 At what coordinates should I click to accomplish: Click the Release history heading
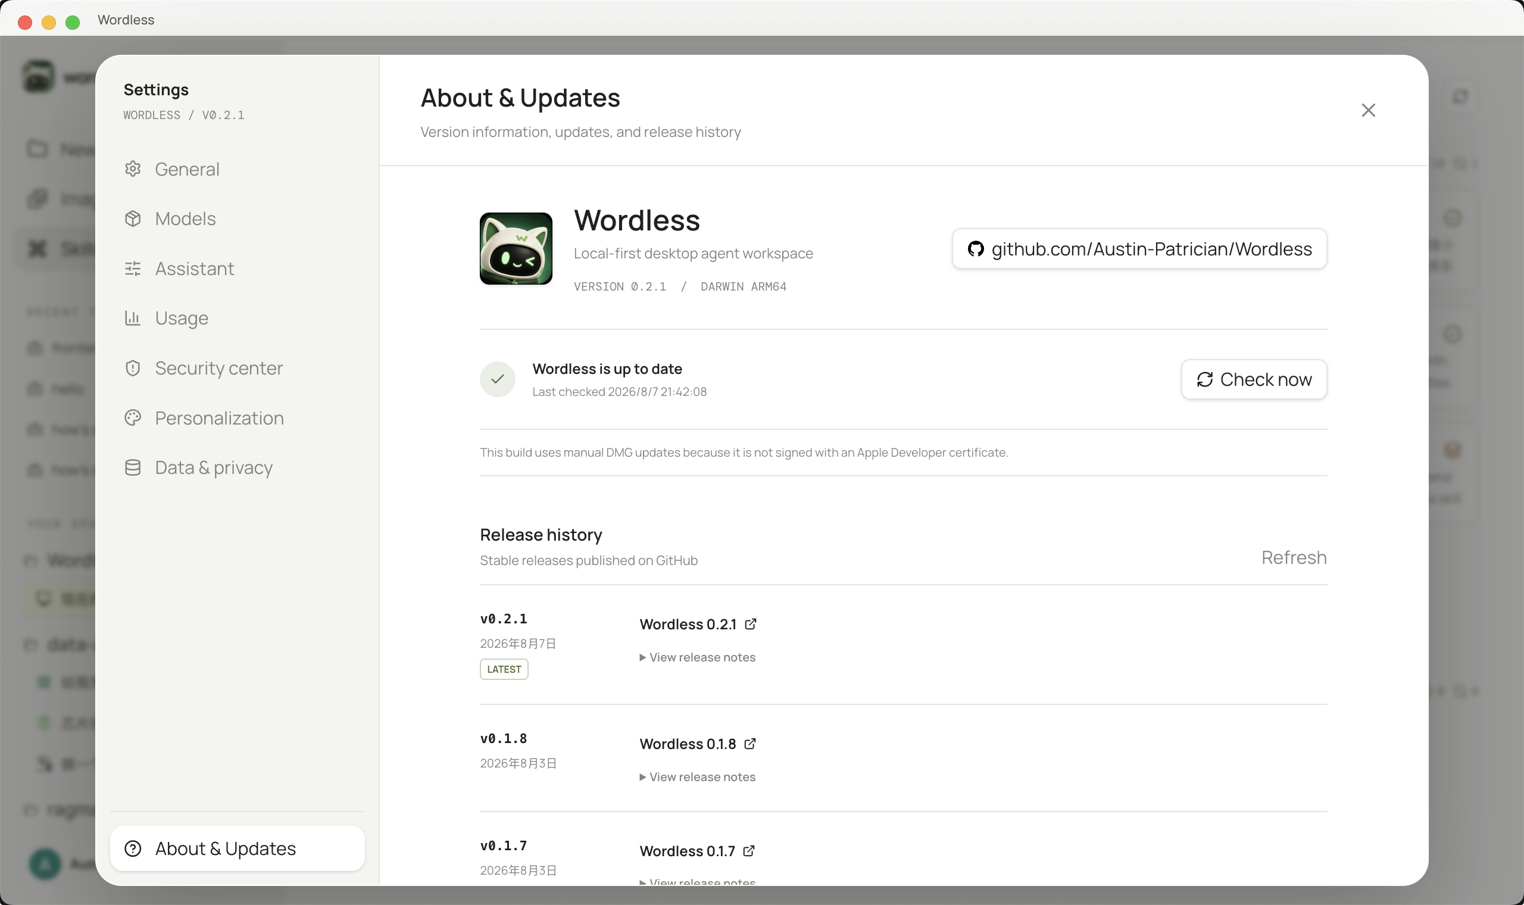[541, 535]
